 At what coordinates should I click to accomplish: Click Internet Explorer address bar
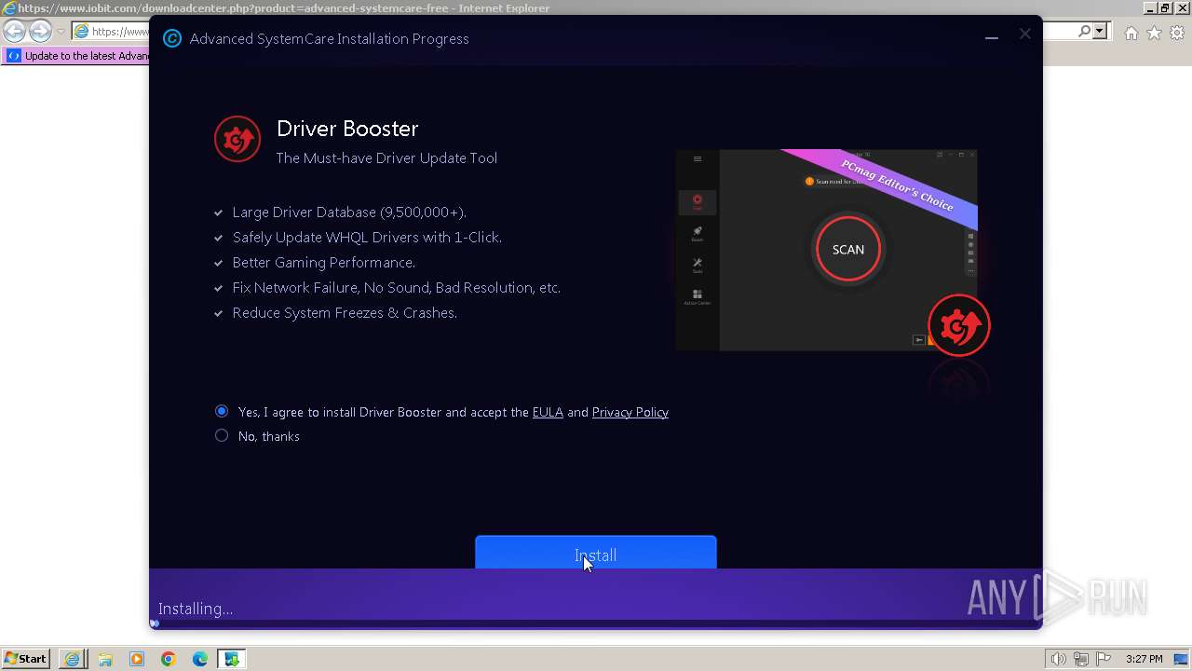click(x=110, y=32)
